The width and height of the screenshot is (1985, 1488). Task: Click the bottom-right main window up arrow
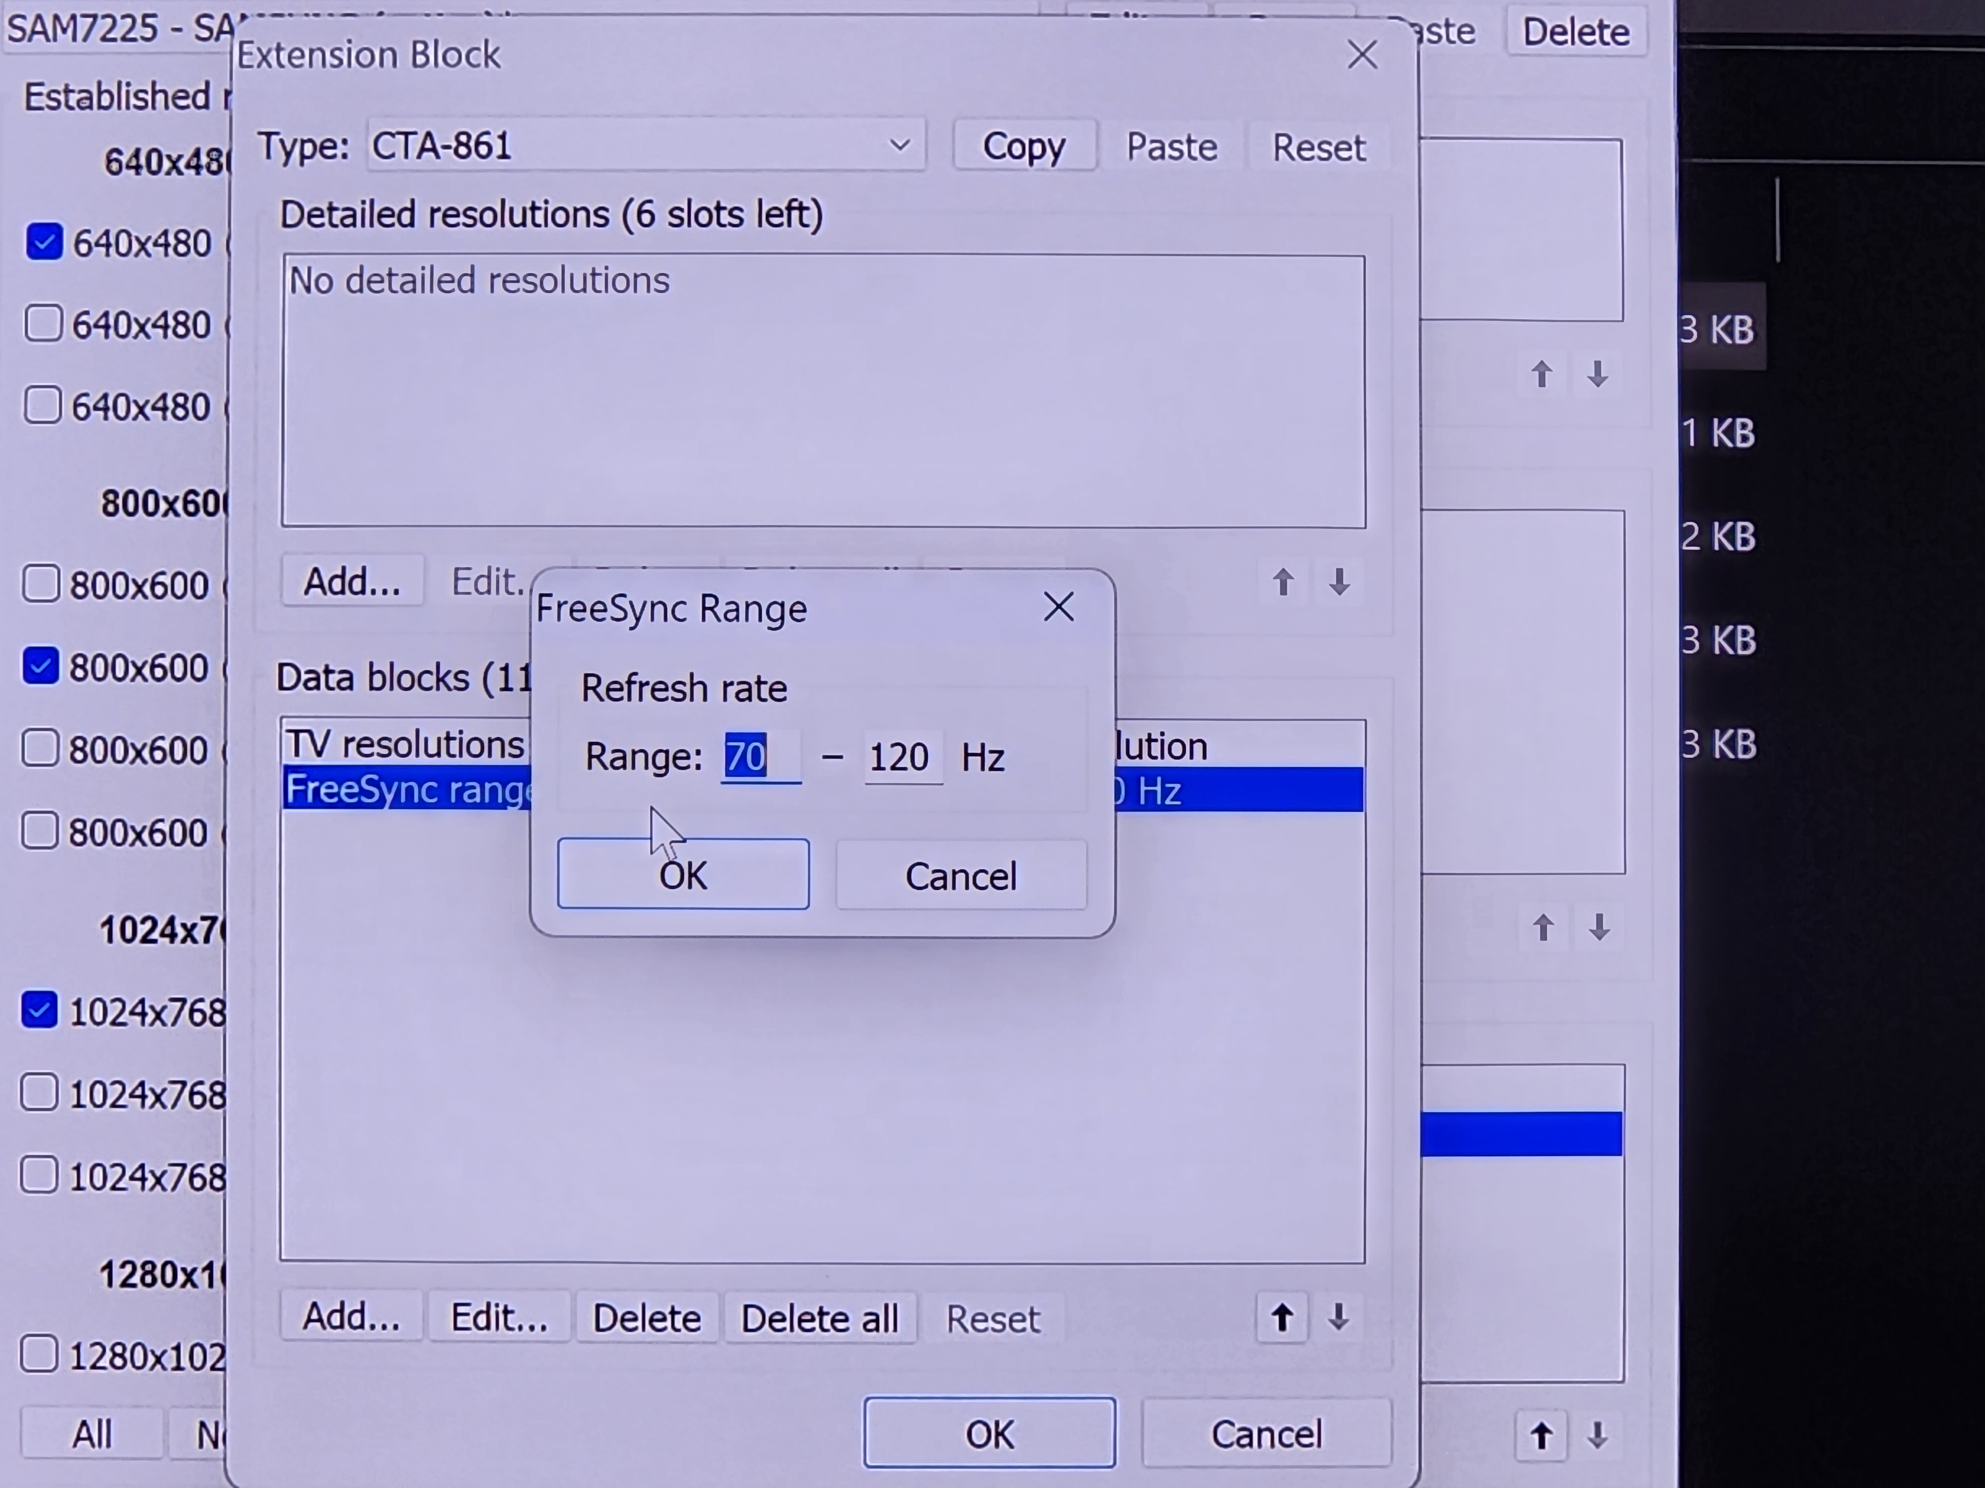(1541, 1435)
